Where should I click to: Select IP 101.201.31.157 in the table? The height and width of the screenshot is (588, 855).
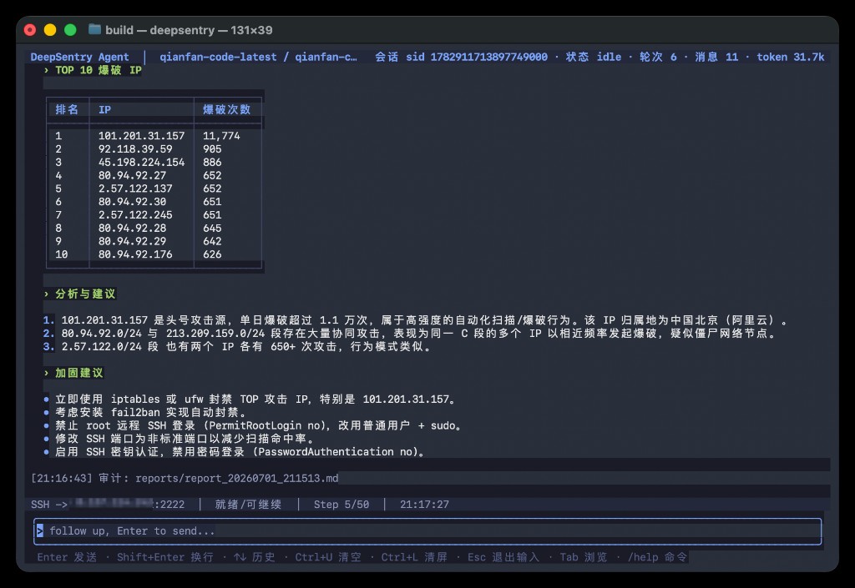coord(141,136)
